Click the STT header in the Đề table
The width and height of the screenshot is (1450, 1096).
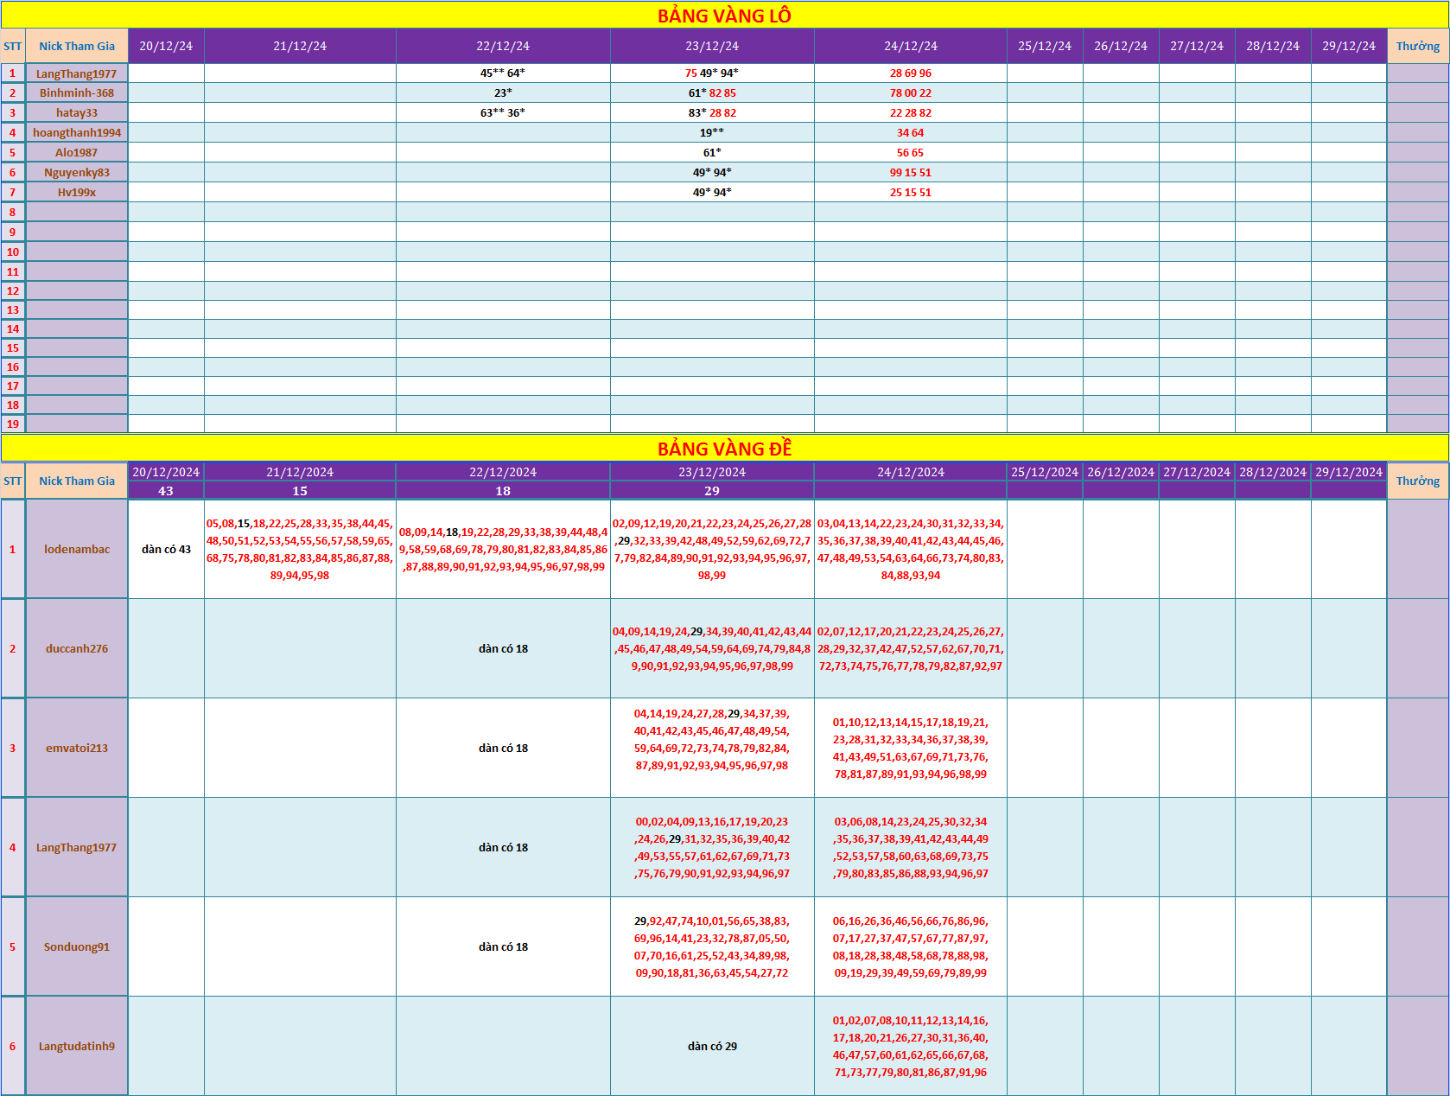(x=13, y=481)
